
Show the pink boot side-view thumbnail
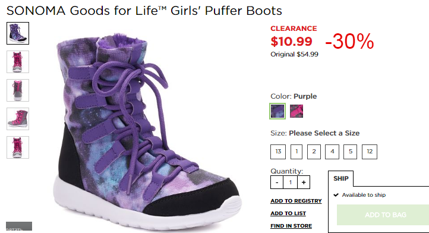coord(18,119)
